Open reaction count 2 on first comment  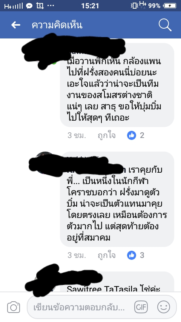[142, 135]
